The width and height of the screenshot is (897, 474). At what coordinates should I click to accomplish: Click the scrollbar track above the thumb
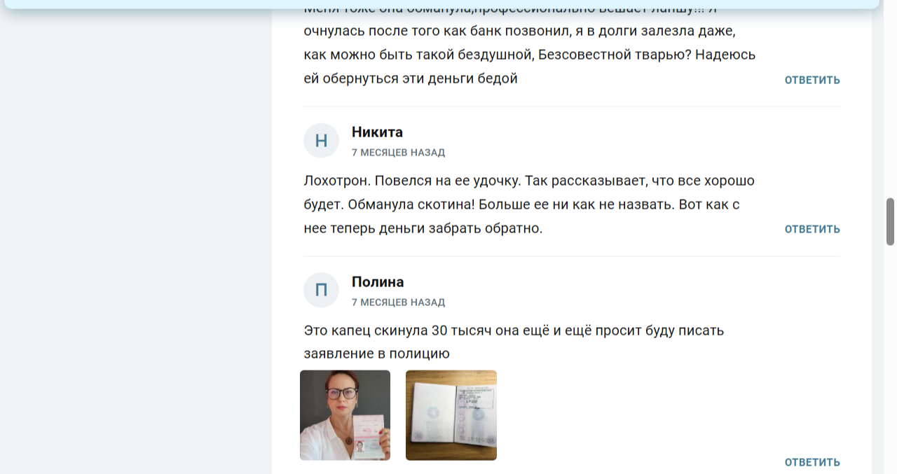tap(890, 105)
